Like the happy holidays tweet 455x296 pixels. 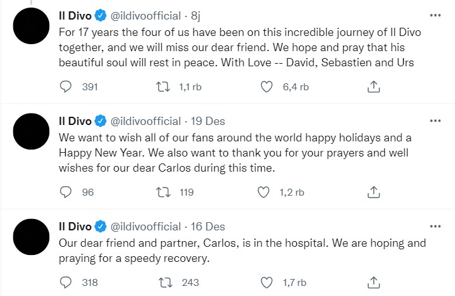267,192
